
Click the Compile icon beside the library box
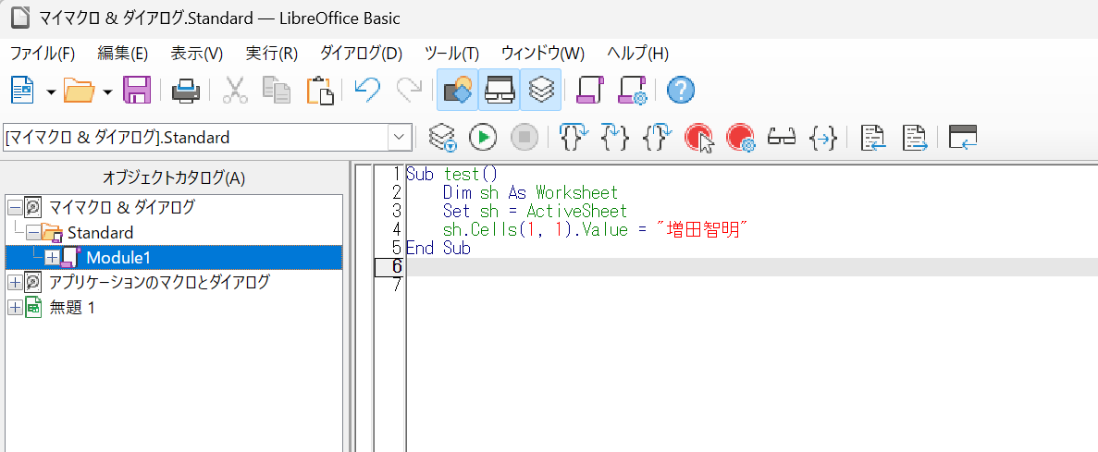442,138
